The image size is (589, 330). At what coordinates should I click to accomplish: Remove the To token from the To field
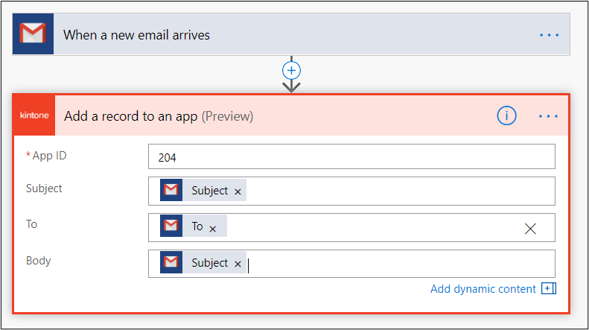click(x=213, y=229)
